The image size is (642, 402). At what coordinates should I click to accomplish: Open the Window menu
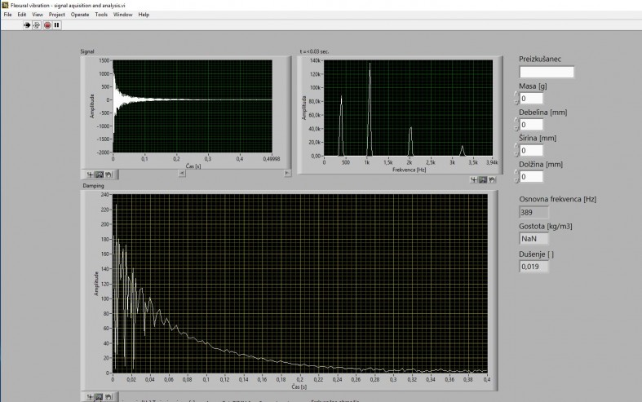(x=122, y=15)
